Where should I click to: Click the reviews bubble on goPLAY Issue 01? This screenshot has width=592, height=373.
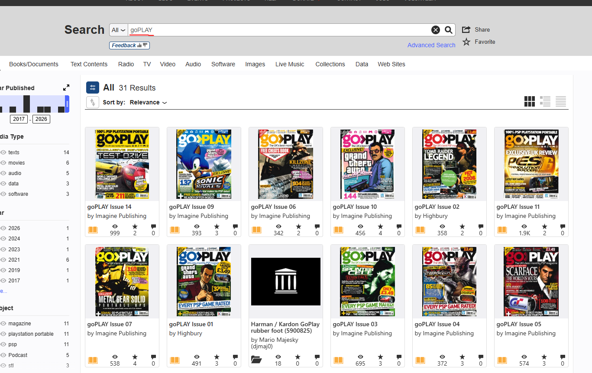[x=235, y=357]
